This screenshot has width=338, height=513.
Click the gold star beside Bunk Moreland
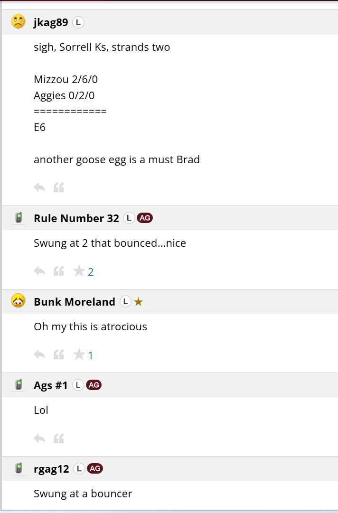(x=139, y=302)
